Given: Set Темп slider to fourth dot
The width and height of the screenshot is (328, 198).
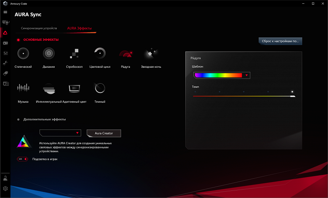Looking at the screenshot, I should [268, 92].
